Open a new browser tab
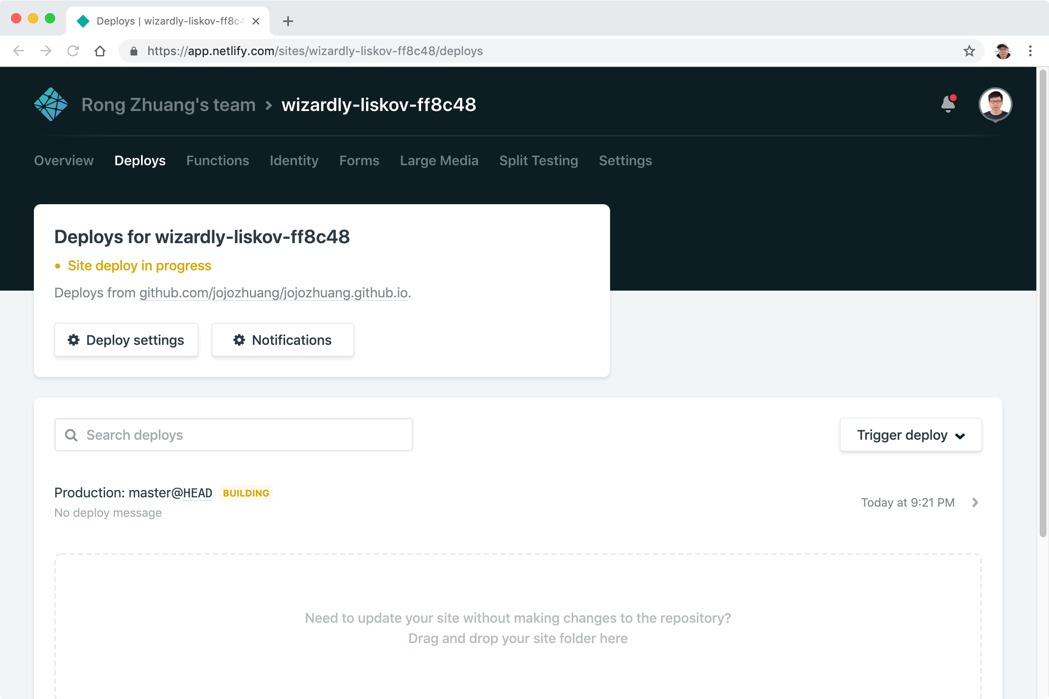 tap(288, 21)
